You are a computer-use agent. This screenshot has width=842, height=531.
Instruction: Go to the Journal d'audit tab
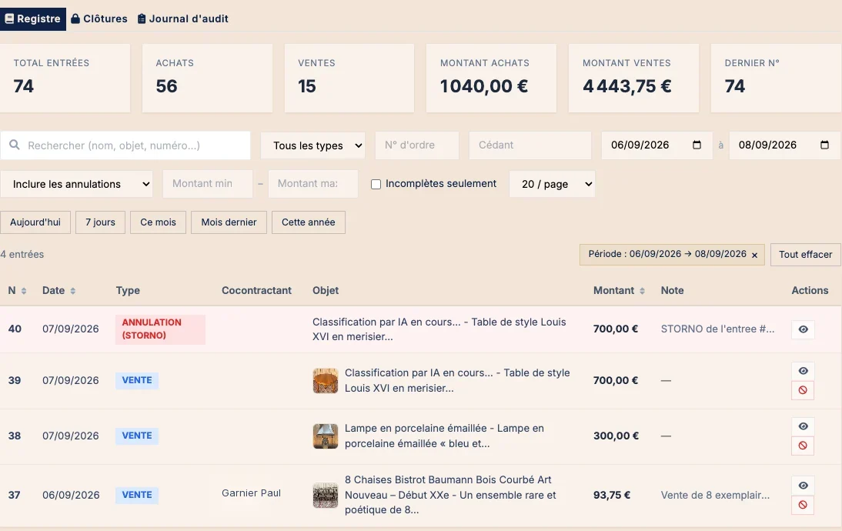[x=183, y=18]
